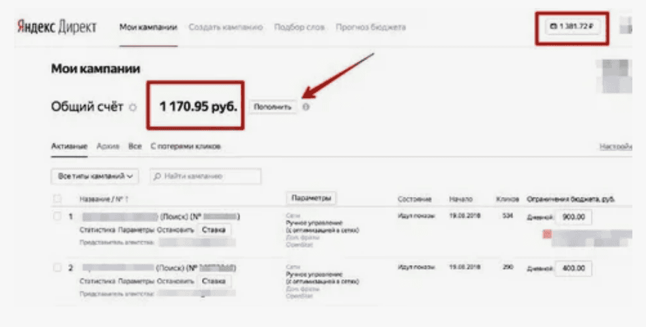Open Параметры link for campaign 2
Viewport: 646px width, 327px height.
pos(136,281)
